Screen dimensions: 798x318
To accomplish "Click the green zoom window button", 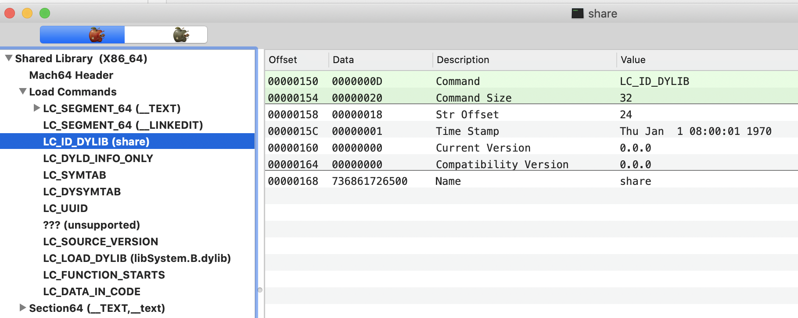I will click(45, 13).
